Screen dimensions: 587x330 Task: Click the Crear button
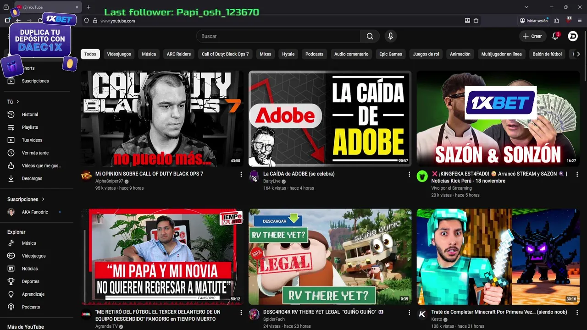pos(532,36)
